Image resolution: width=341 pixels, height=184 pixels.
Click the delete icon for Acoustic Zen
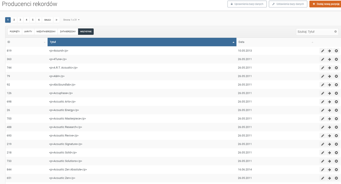336,178
